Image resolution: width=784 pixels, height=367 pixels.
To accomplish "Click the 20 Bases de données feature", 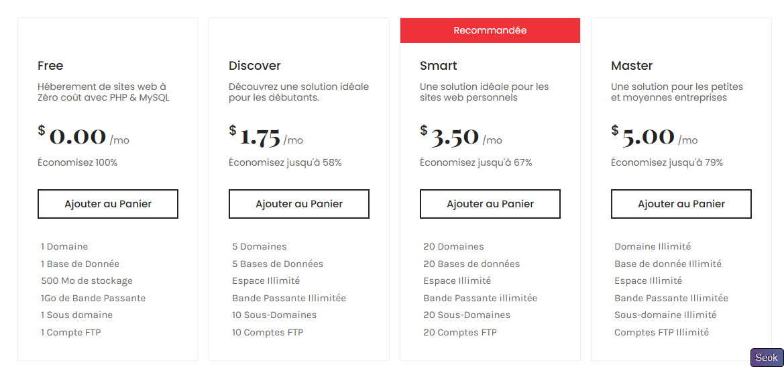I will pyautogui.click(x=471, y=264).
